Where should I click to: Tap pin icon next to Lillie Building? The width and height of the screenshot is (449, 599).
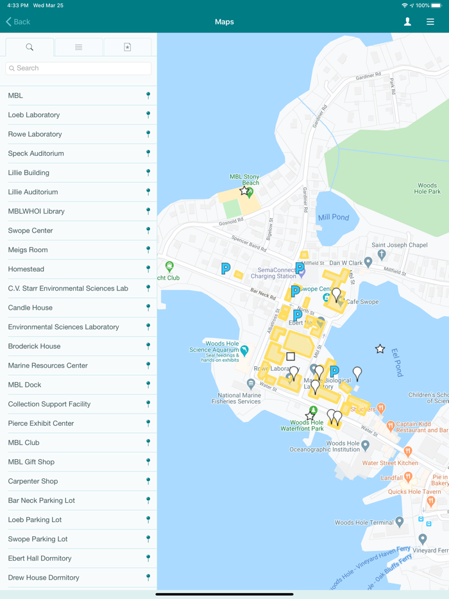tap(148, 173)
